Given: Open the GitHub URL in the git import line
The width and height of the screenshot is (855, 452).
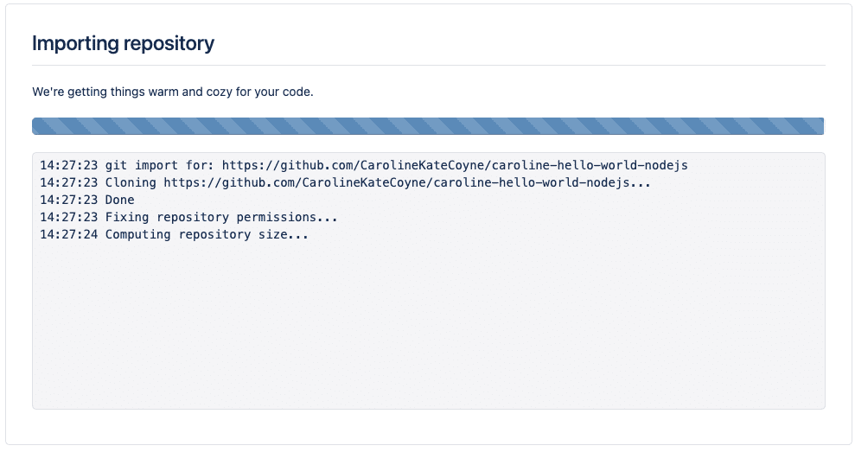Looking at the screenshot, I should (455, 165).
